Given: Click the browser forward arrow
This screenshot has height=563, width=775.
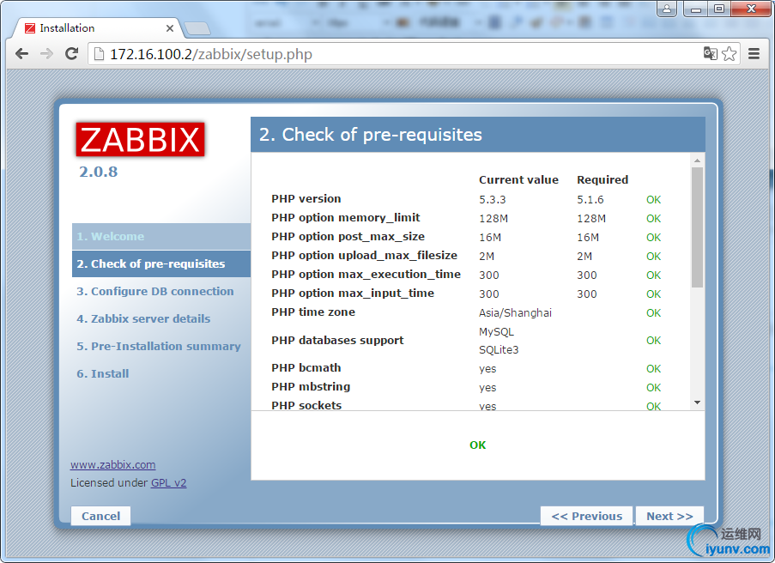Looking at the screenshot, I should click(46, 53).
